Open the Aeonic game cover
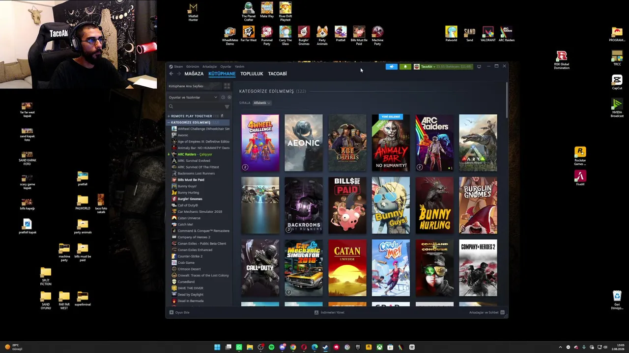 pyautogui.click(x=304, y=143)
